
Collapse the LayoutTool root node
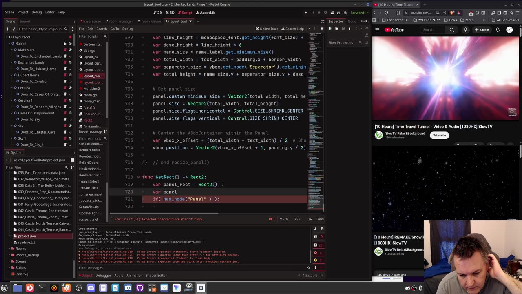[6, 37]
